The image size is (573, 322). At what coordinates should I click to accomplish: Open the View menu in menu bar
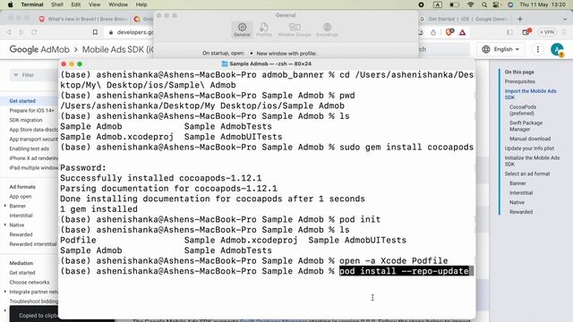coord(94,4)
